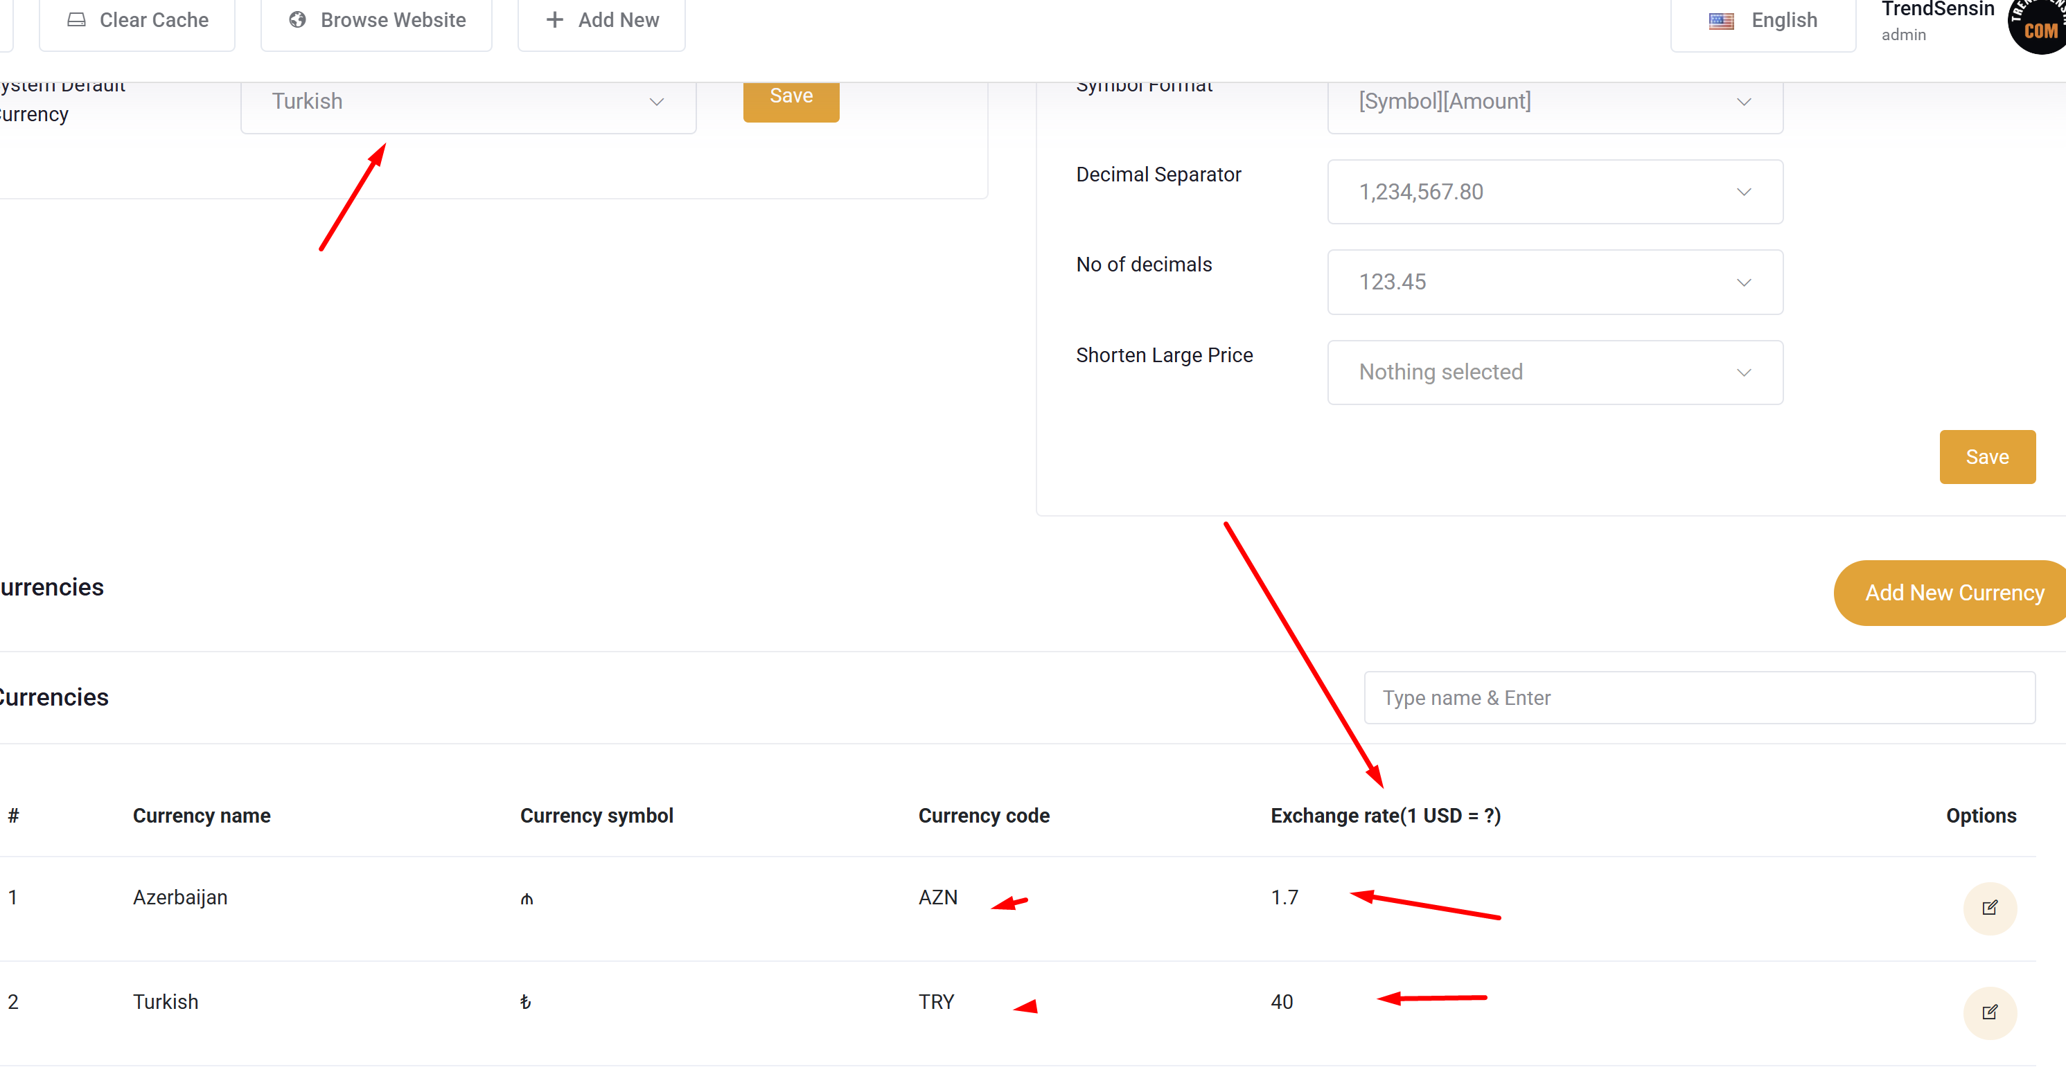Click the Currency symbol column header
The width and height of the screenshot is (2066, 1074).
(x=597, y=816)
